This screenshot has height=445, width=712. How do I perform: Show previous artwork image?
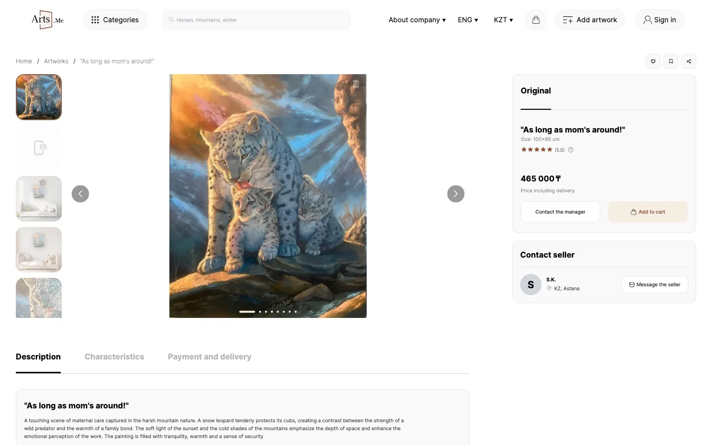pos(80,194)
